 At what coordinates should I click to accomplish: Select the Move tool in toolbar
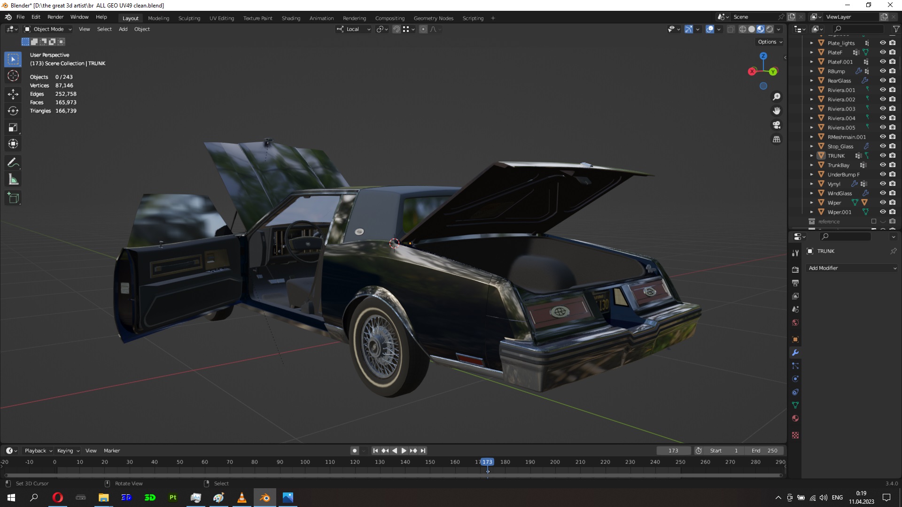coord(13,94)
